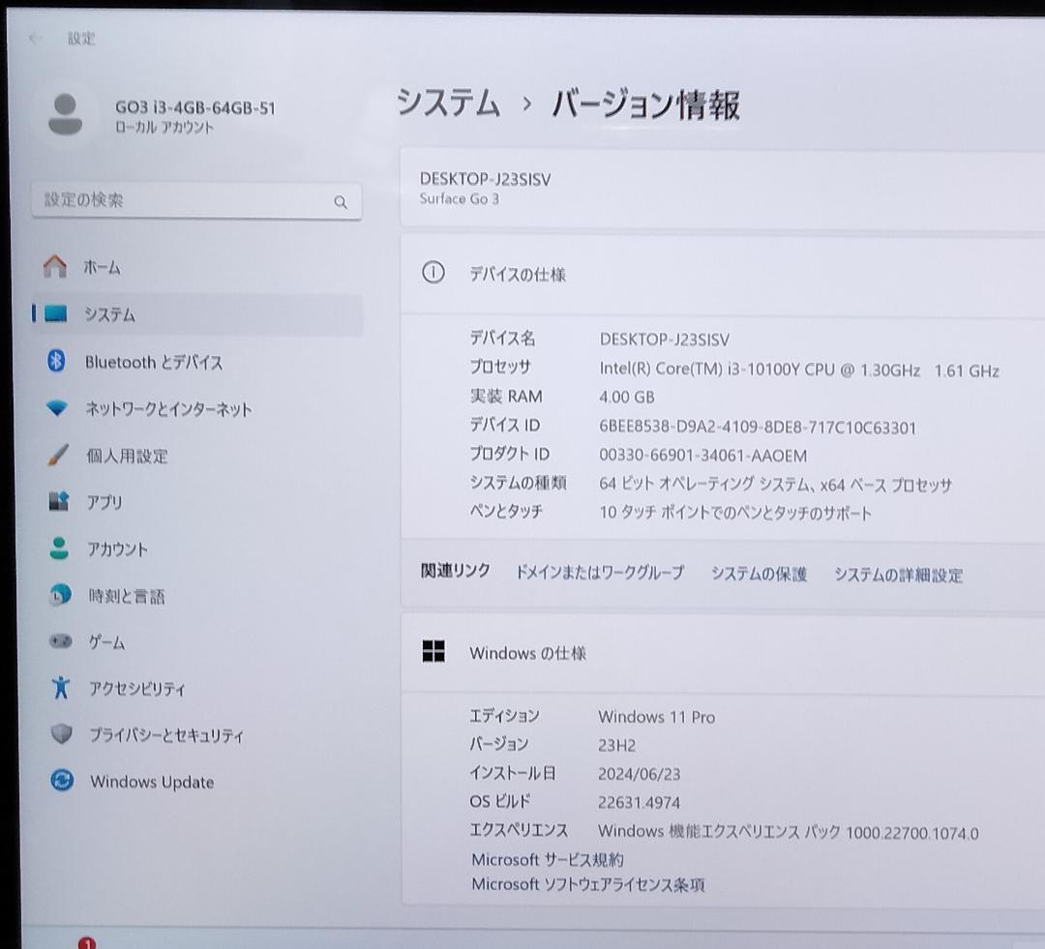Open システムの詳細設定 link

coord(898,575)
